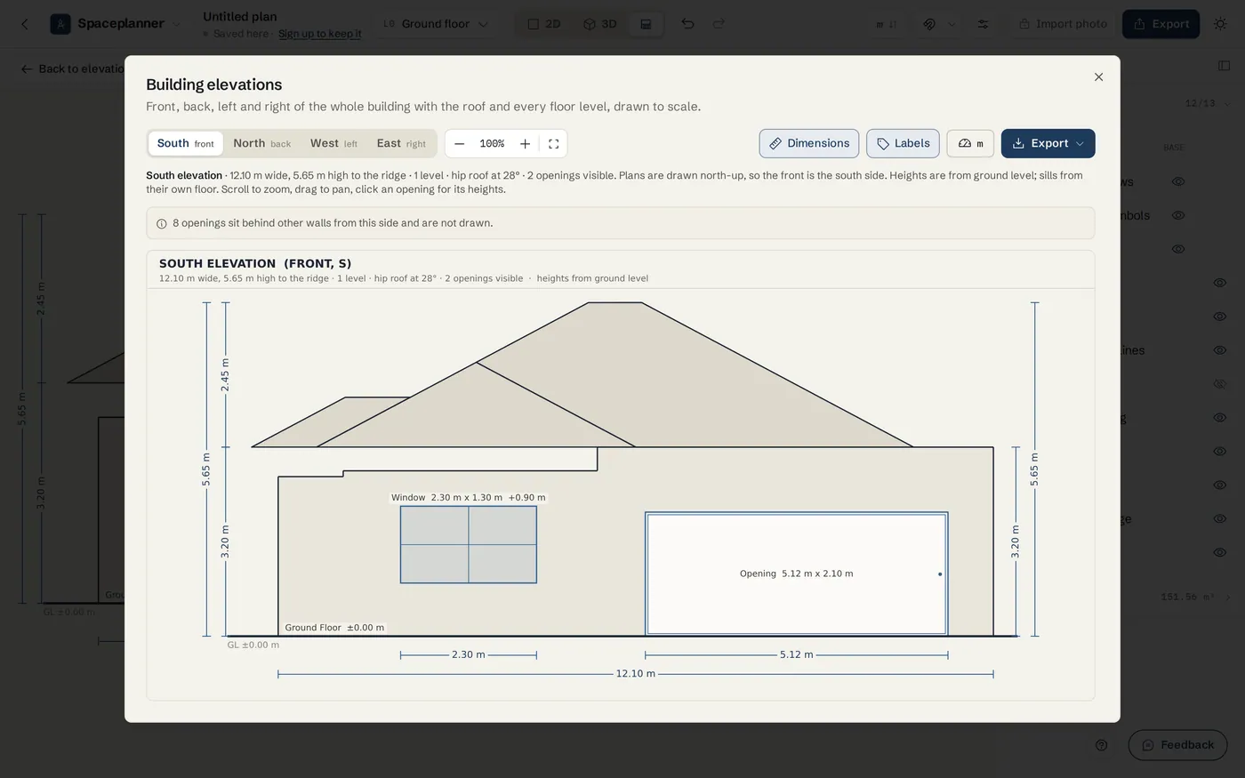Open the help question-mark icon near Feedback
Screen dimensions: 1245x778
[1101, 745]
